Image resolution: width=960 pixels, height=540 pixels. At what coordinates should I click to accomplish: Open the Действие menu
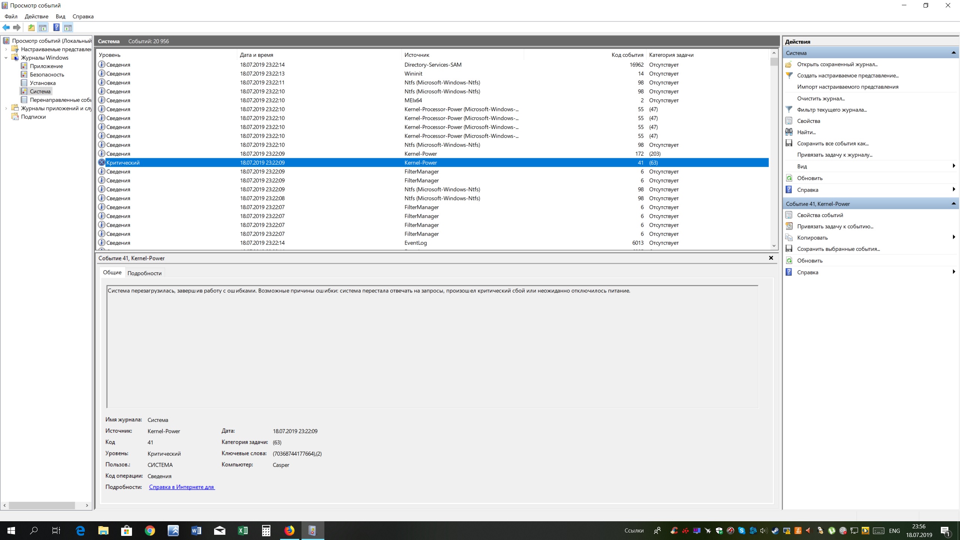click(36, 16)
